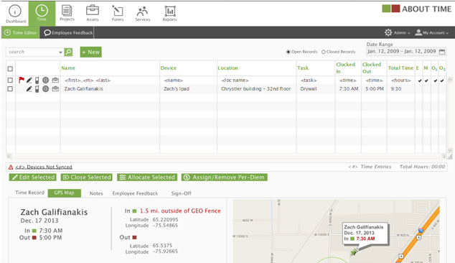Toggle the select-all checkbox in table header
This screenshot has height=263, width=455.
click(10, 68)
